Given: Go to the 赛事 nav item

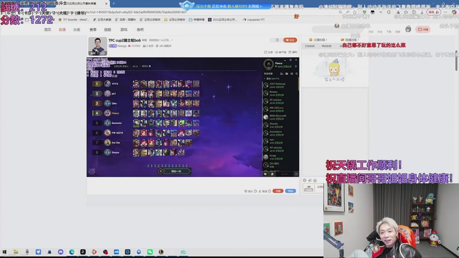Looking at the screenshot, I should pos(93,30).
